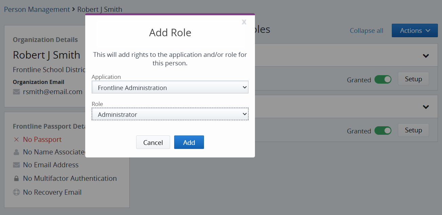
Task: Open the Role dropdown showing Administrator
Action: tap(170, 114)
